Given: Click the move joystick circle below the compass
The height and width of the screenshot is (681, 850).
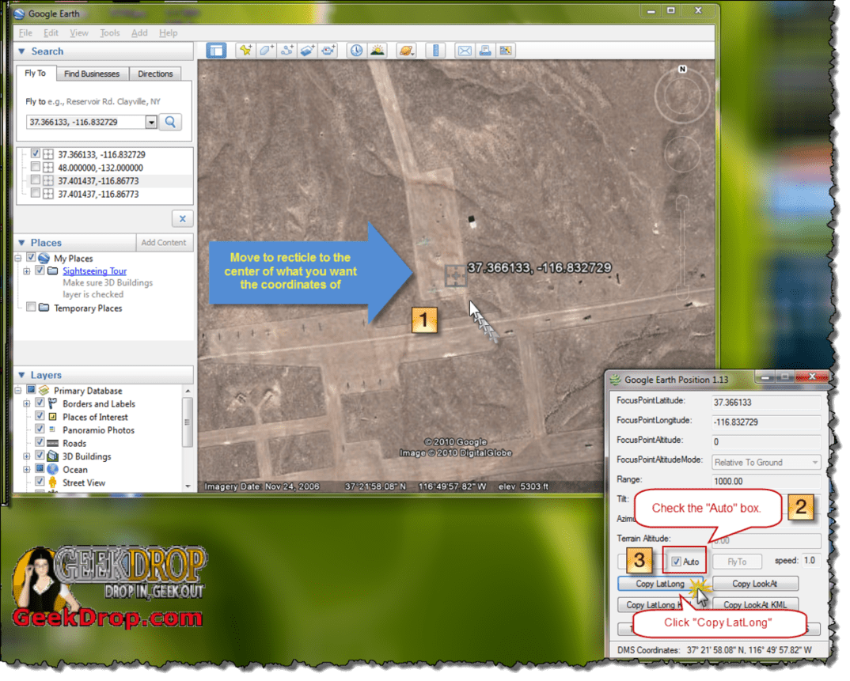Looking at the screenshot, I should [x=682, y=154].
